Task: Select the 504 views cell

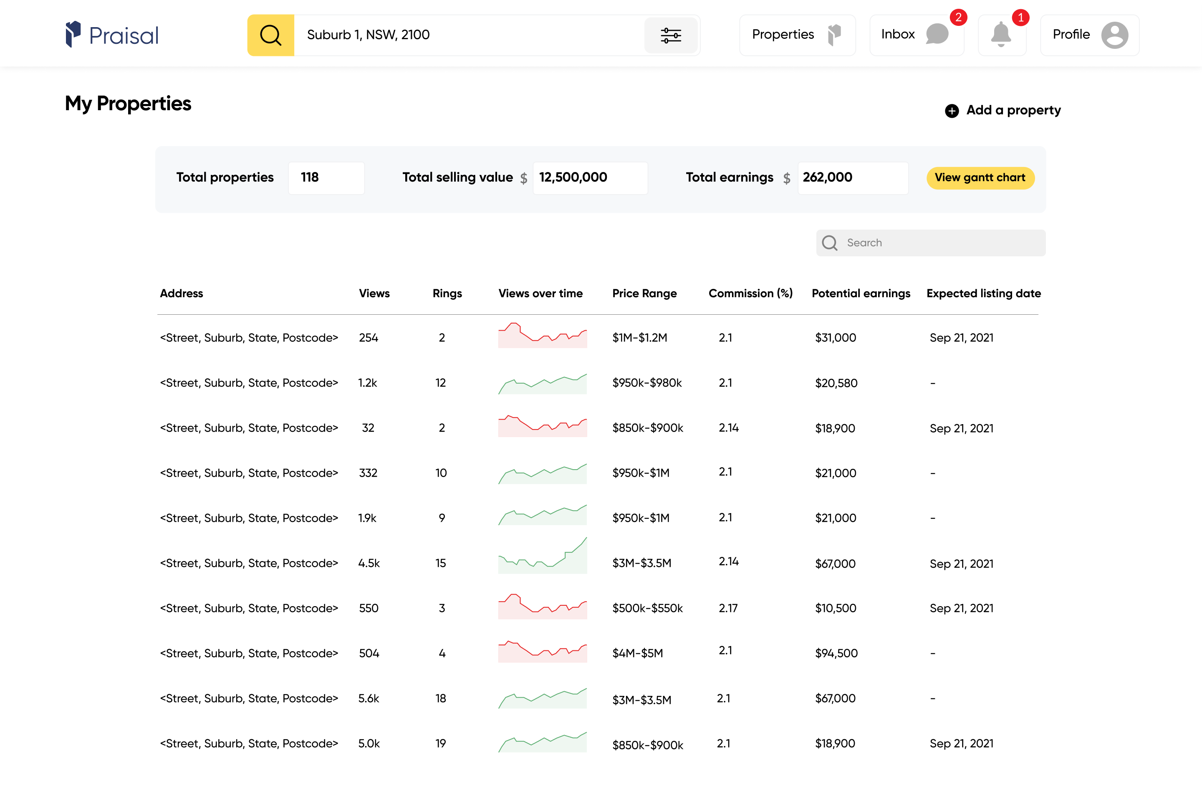Action: coord(369,653)
